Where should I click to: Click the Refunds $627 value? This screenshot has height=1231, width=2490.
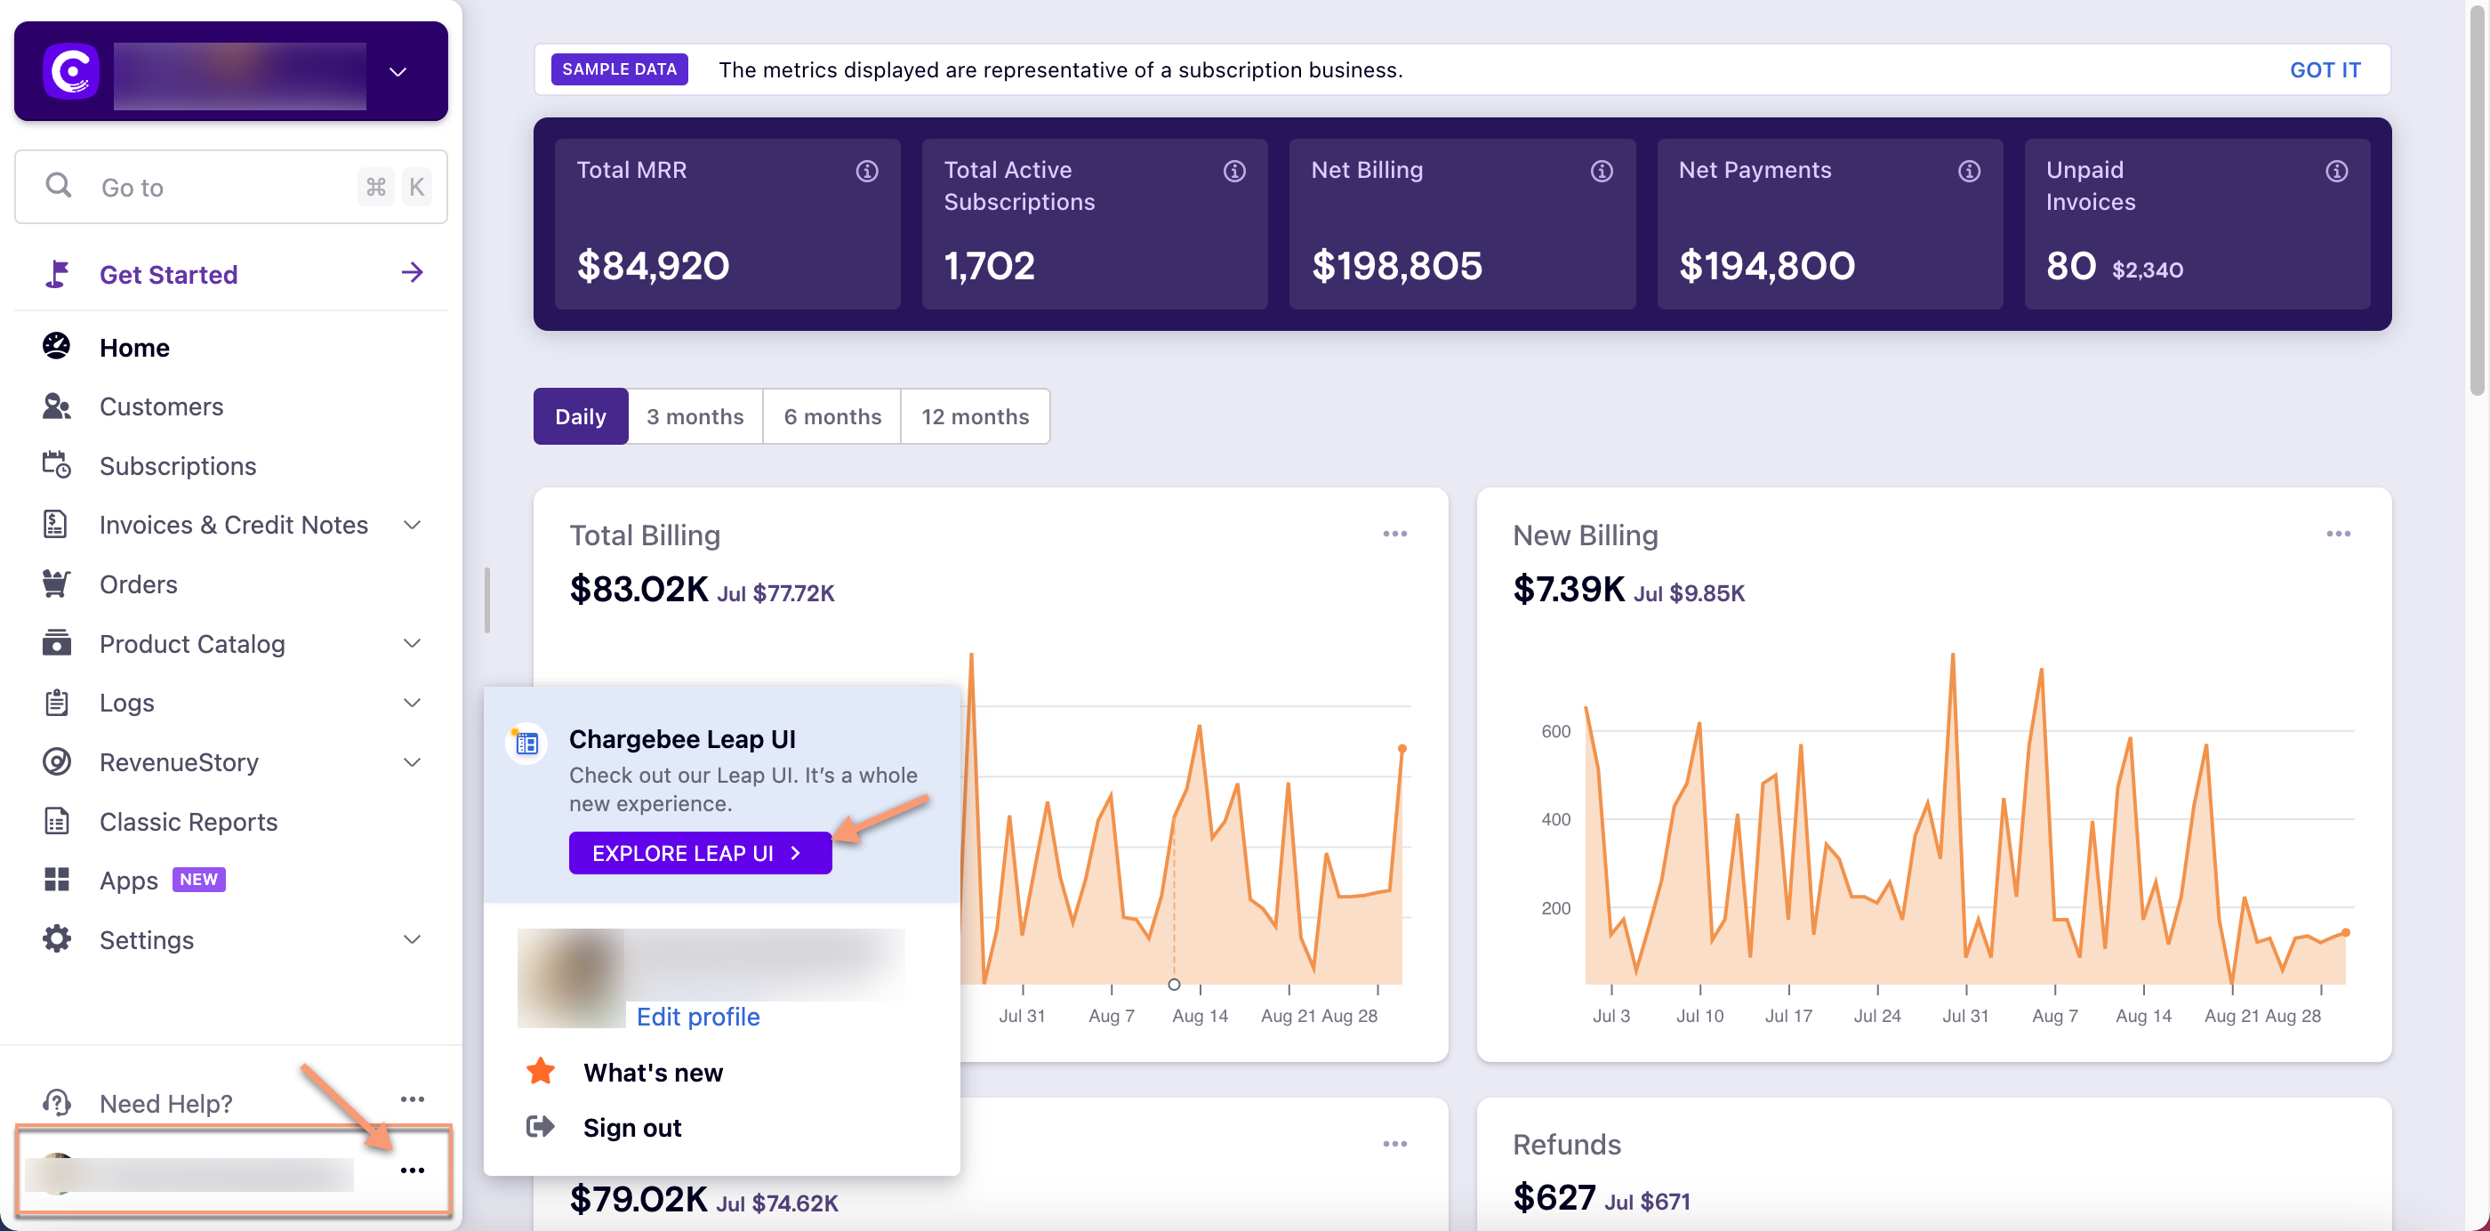1554,1197
